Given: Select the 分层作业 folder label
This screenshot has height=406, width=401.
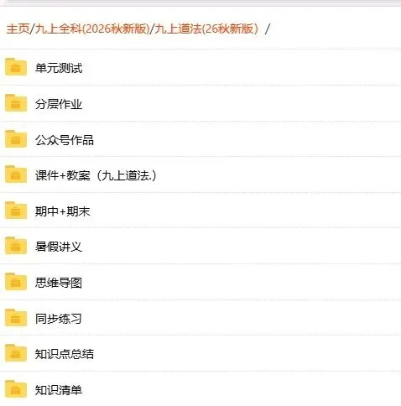Looking at the screenshot, I should pos(59,104).
